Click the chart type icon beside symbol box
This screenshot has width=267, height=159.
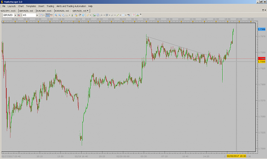point(18,15)
